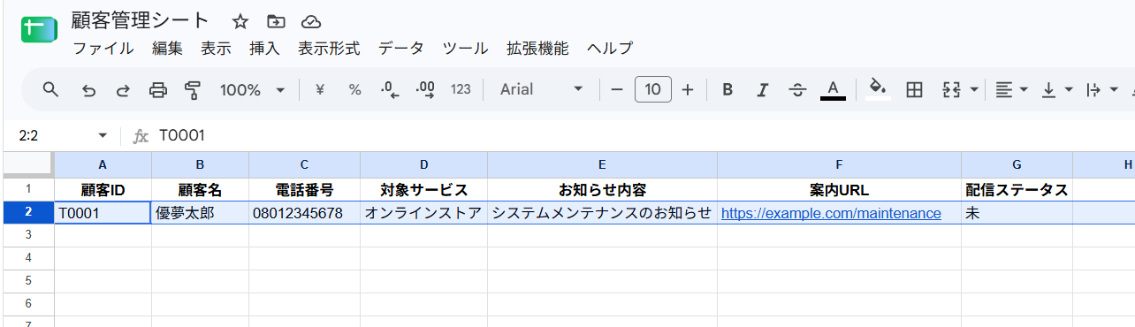Select the column A header
This screenshot has width=1135, height=327.
coord(103,164)
